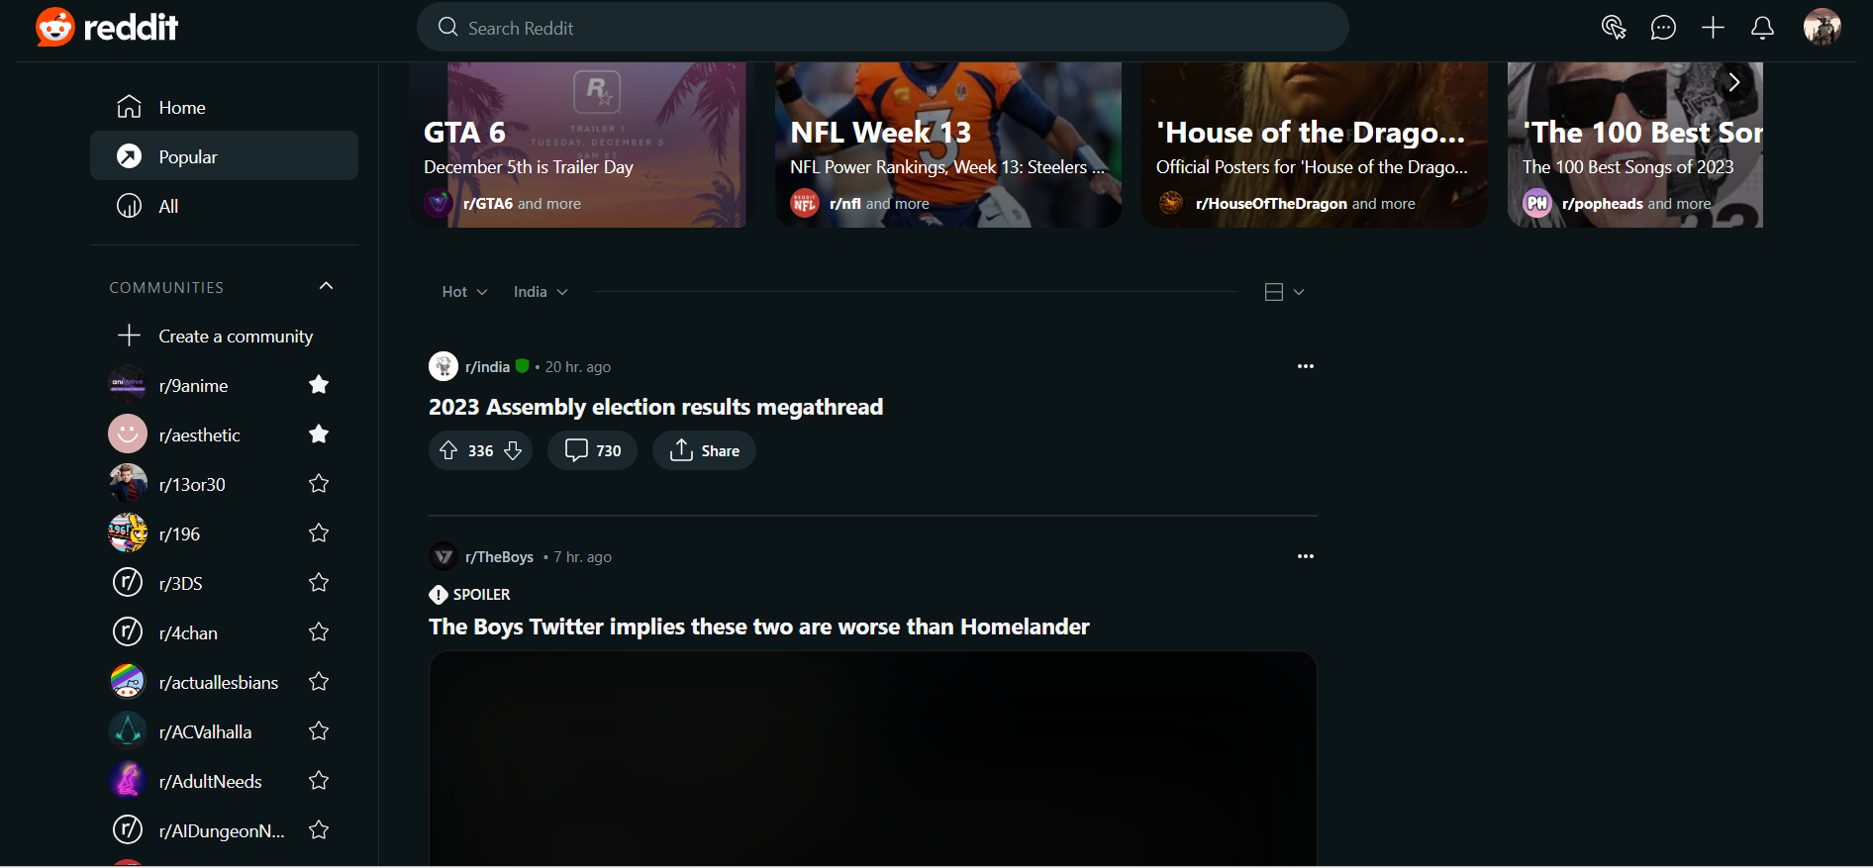The width and height of the screenshot is (1873, 868).
Task: Open the Hot sort dropdown
Action: [464, 292]
